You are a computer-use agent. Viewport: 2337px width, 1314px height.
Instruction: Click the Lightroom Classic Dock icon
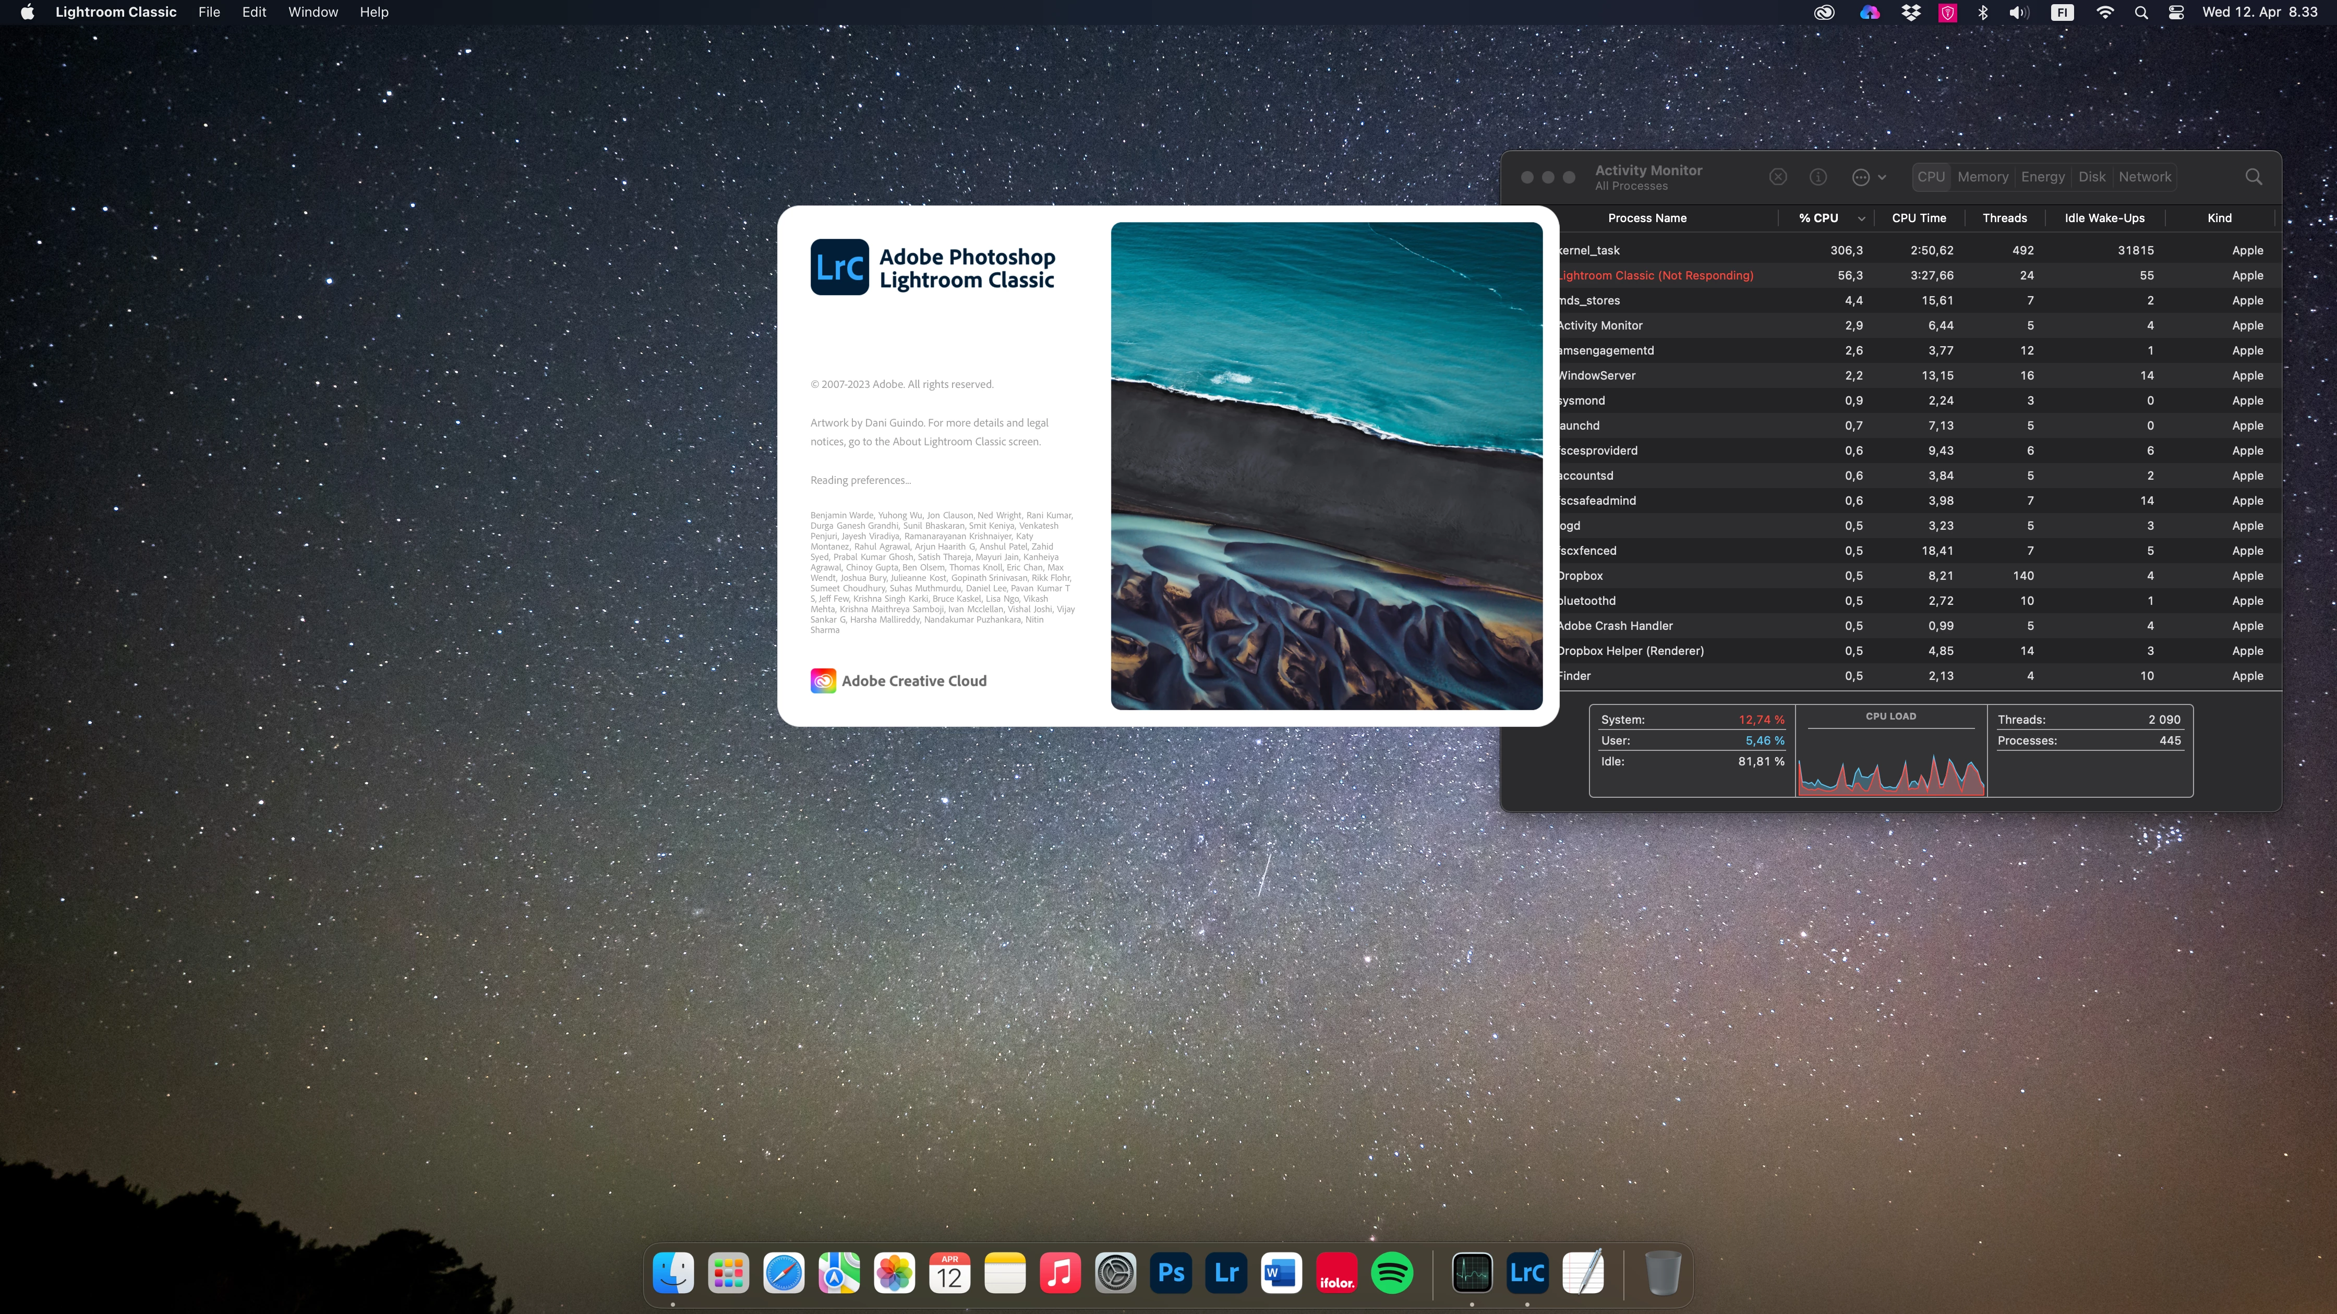[1527, 1273]
